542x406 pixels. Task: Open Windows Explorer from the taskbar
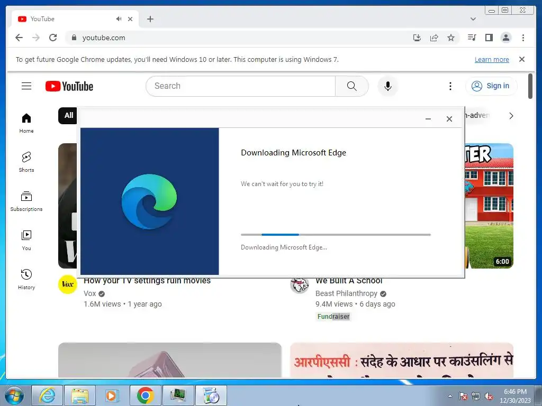point(80,395)
